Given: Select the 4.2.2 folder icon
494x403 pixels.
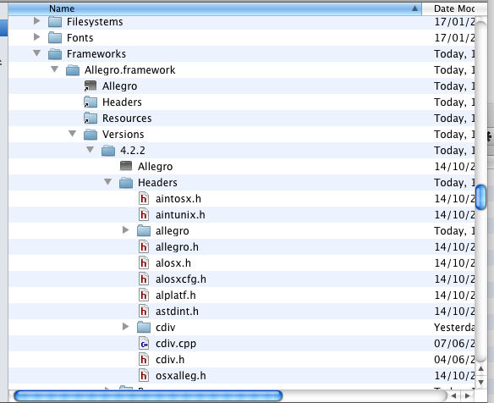Looking at the screenshot, I should [x=108, y=151].
